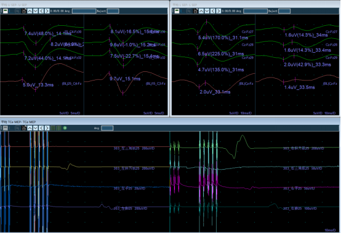Toggle the gray display button in TCe MEP toolbar
341x233 pixels.
(x=6, y=128)
